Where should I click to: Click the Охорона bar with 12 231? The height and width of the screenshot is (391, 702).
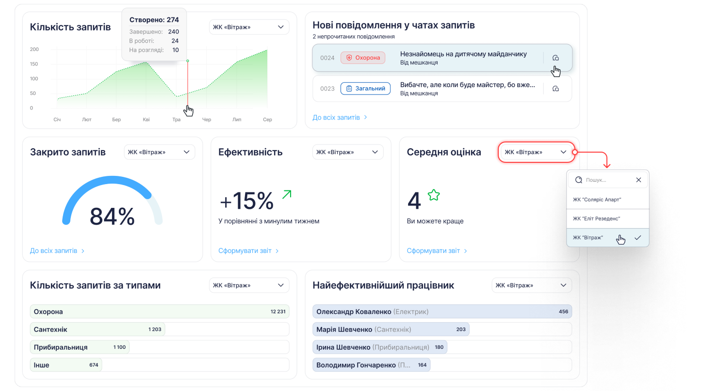pos(160,312)
